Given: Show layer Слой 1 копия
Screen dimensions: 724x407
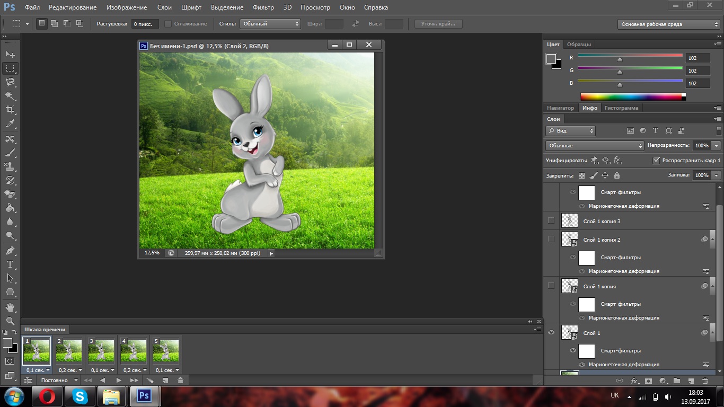Looking at the screenshot, I should click(x=551, y=286).
